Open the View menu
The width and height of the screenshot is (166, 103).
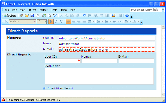coord(23,10)
